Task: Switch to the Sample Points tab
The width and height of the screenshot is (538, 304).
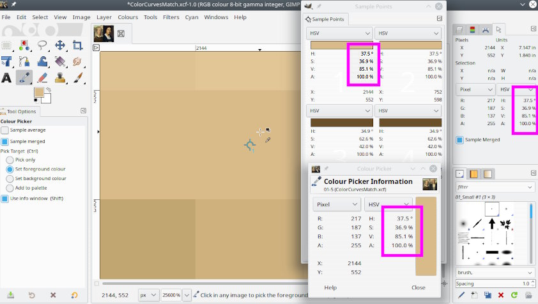Action: point(325,19)
